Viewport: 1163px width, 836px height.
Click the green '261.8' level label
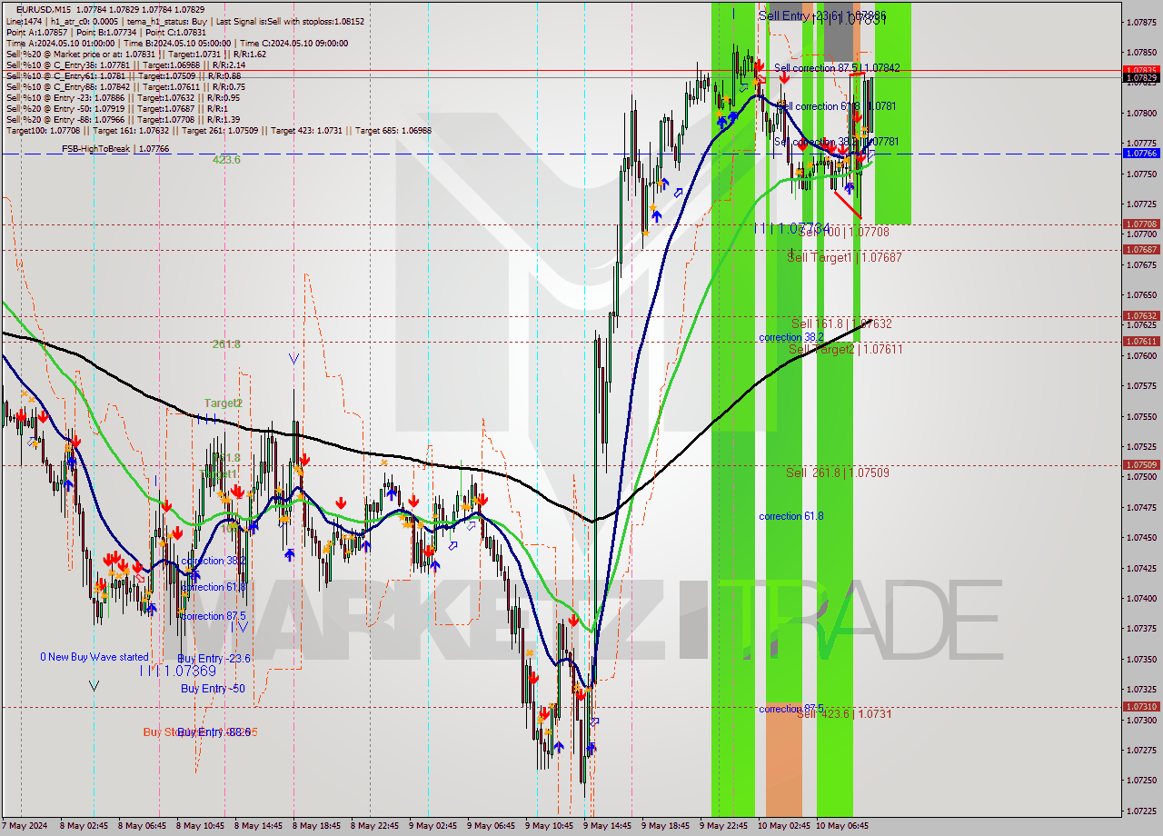[226, 344]
